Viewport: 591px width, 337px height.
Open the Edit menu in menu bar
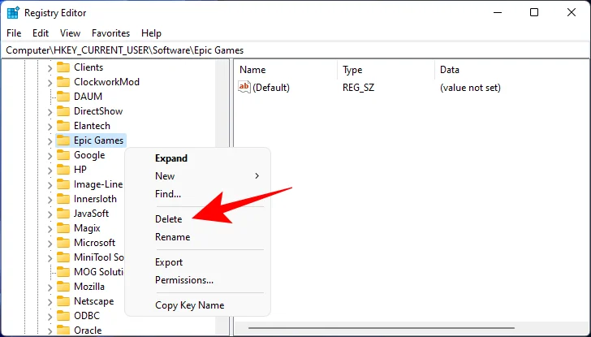[x=41, y=33]
